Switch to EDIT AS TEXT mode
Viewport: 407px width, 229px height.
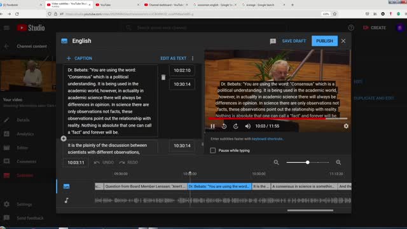point(173,59)
